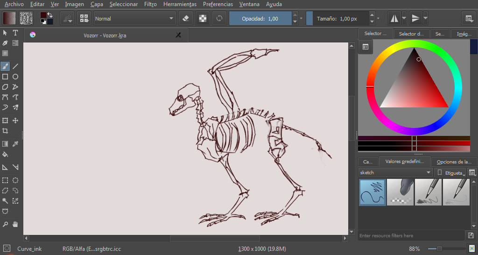
Task: Choose the Fill bucket tool
Action: point(5,154)
